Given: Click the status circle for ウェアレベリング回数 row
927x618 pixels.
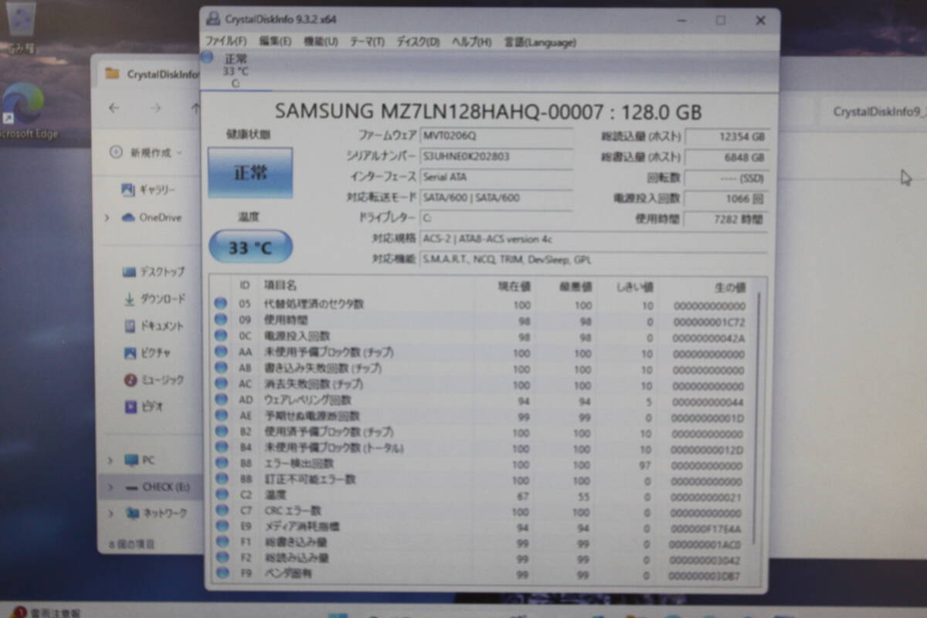Looking at the screenshot, I should 222,399.
